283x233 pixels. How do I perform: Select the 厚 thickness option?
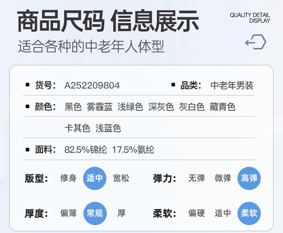click(121, 213)
